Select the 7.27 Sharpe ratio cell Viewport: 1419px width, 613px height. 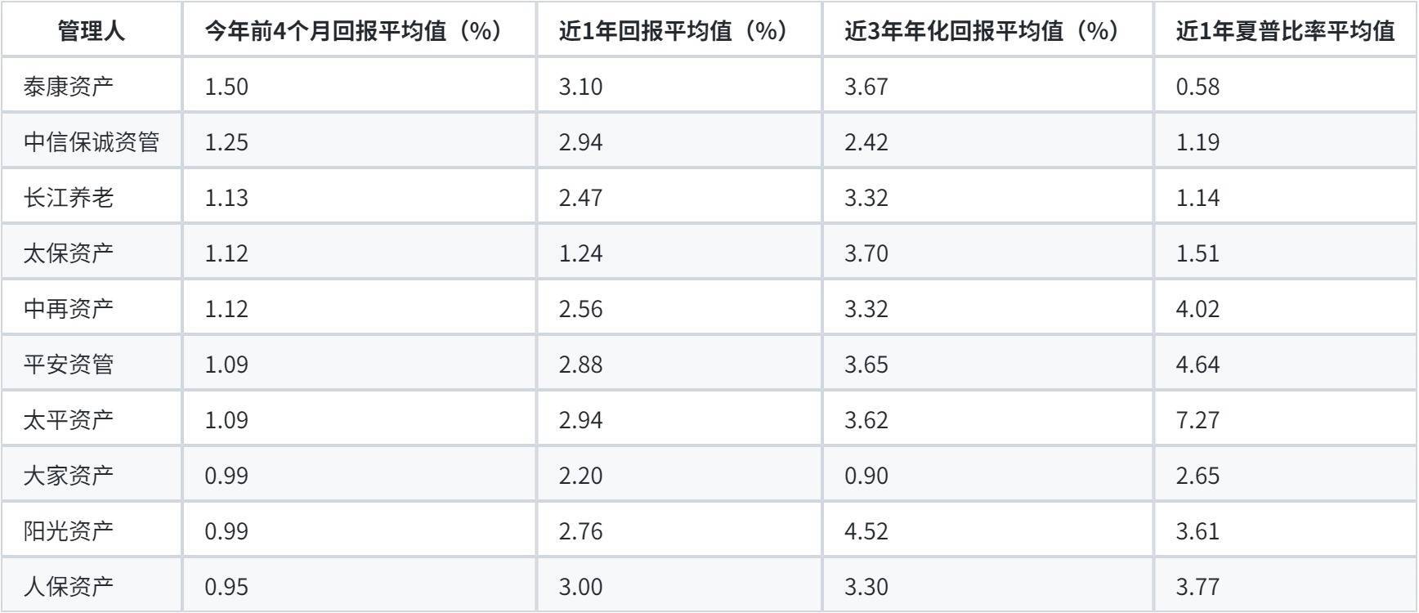(1286, 419)
